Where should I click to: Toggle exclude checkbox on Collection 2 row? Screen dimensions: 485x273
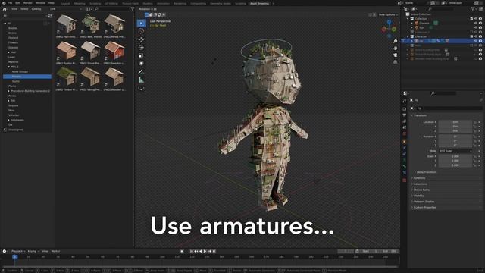pos(471,32)
